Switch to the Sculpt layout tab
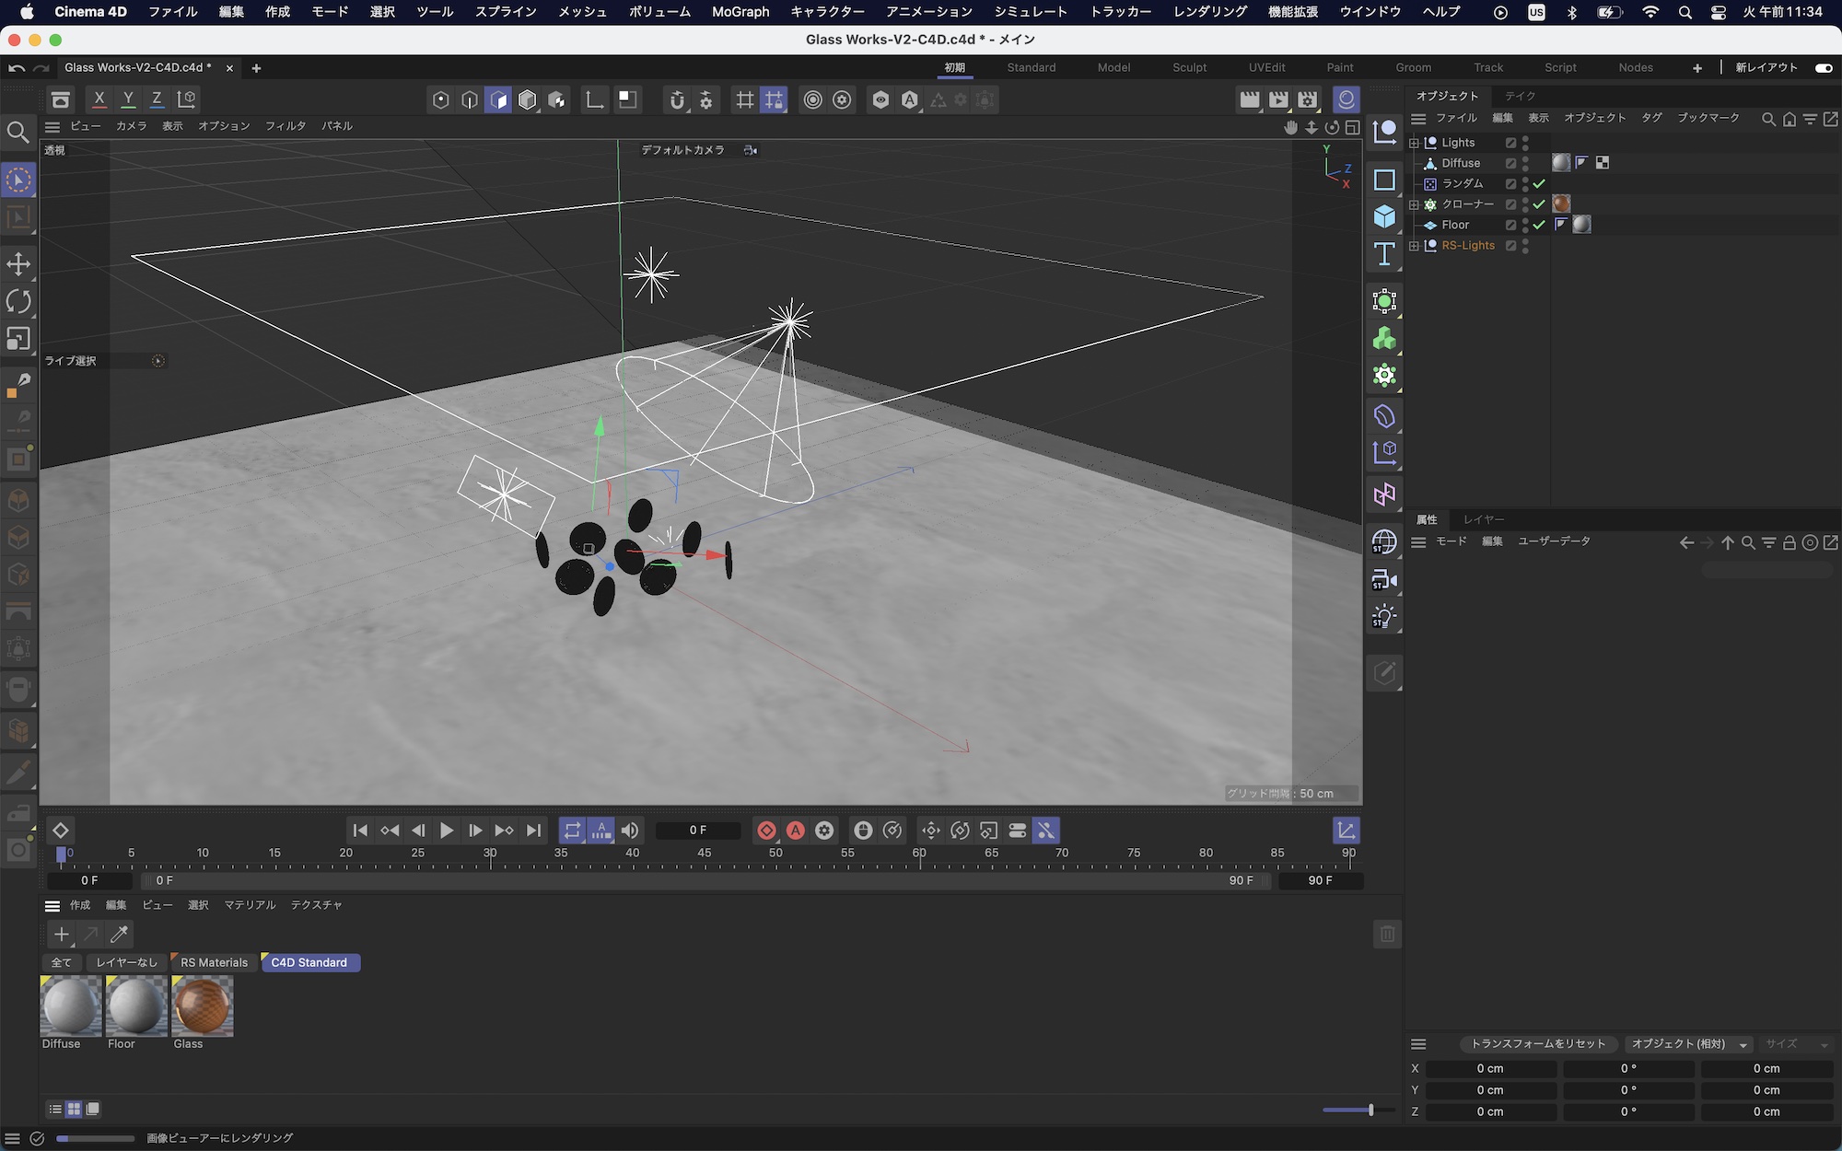Viewport: 1842px width, 1151px height. point(1189,67)
